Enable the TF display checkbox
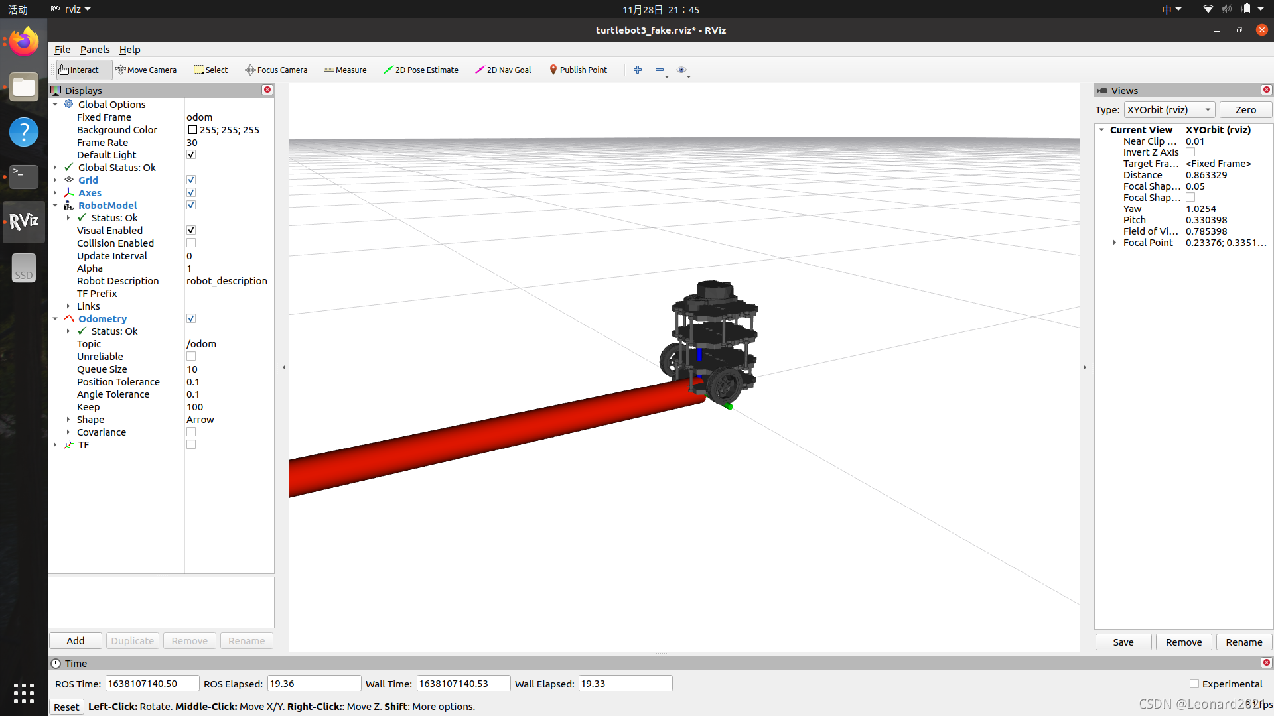 click(191, 445)
